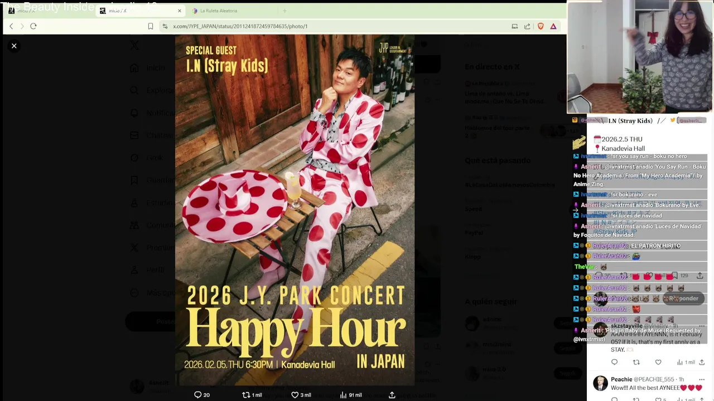Reply to the photo post showing 20 replies

click(x=201, y=395)
